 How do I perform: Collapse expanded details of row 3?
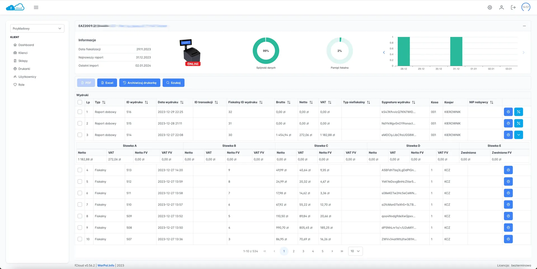[519, 135]
